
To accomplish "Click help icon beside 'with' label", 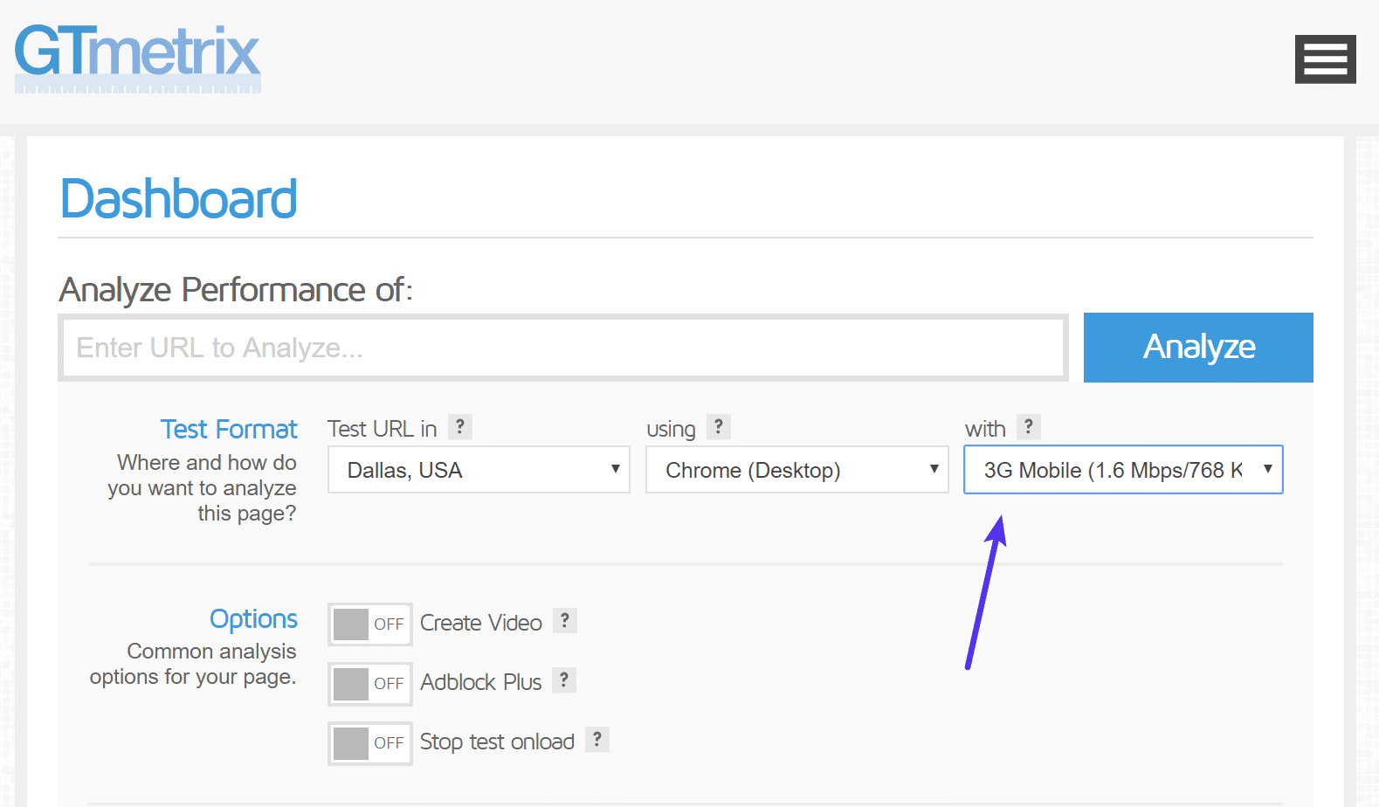I will pos(1029,427).
